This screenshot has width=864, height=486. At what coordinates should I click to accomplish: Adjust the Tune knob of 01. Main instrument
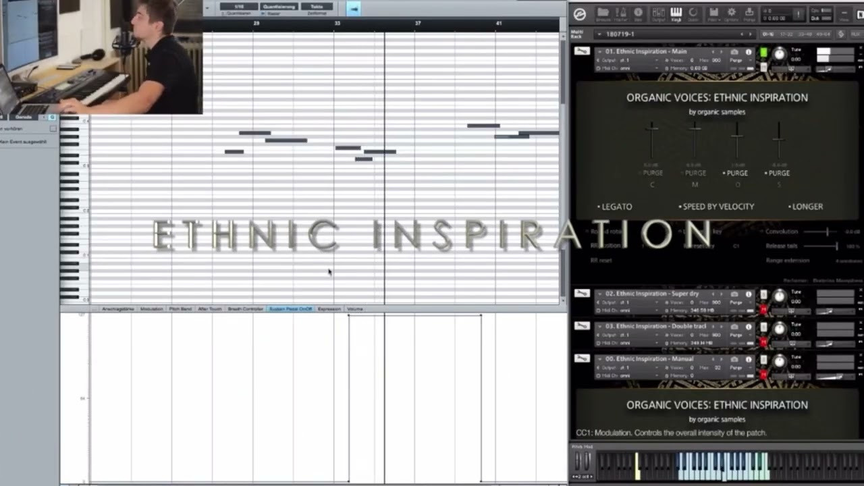[x=779, y=54]
